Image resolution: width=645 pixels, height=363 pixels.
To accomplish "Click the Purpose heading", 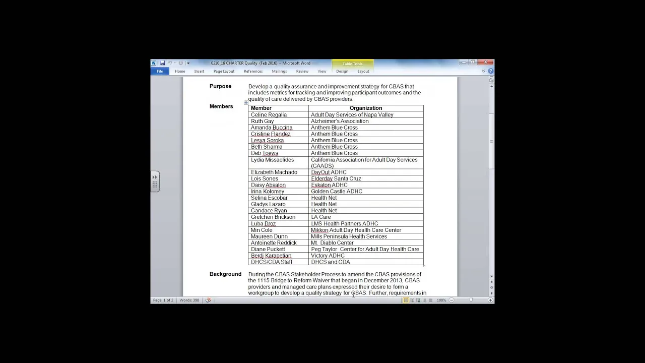I will pos(220,86).
